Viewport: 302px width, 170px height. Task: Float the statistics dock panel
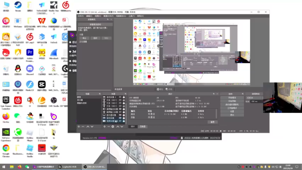click(x=214, y=94)
